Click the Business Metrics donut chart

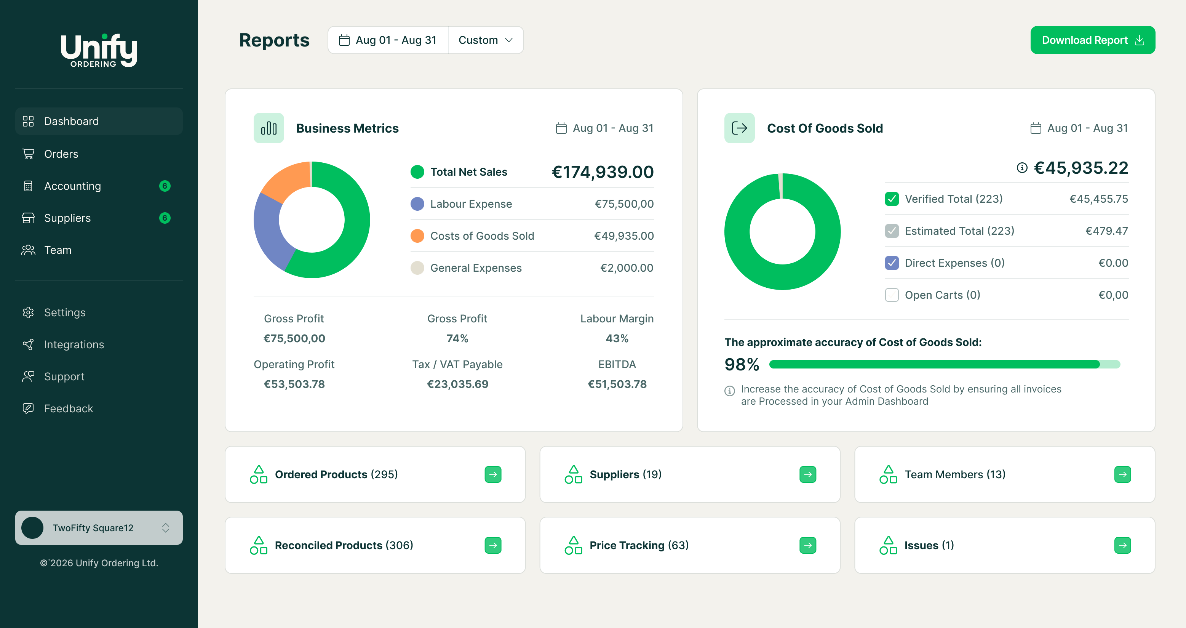[312, 220]
